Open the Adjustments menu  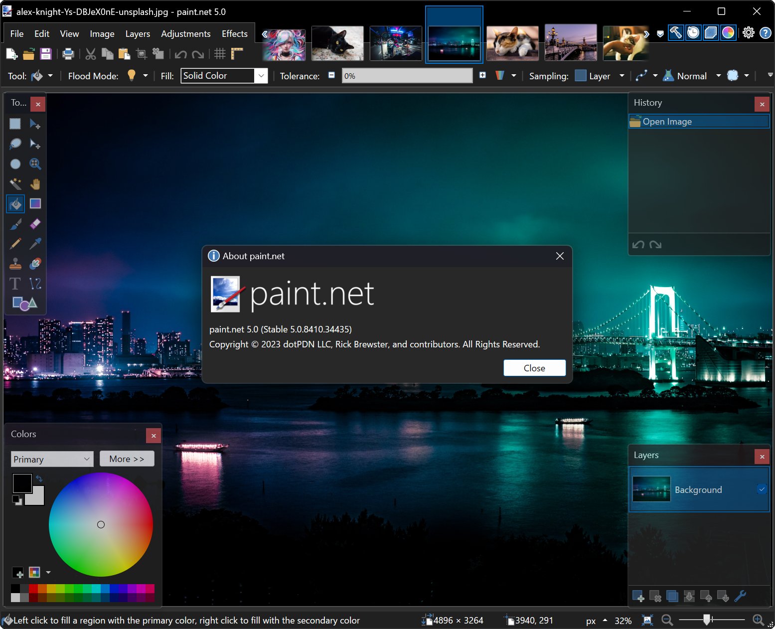tap(185, 33)
